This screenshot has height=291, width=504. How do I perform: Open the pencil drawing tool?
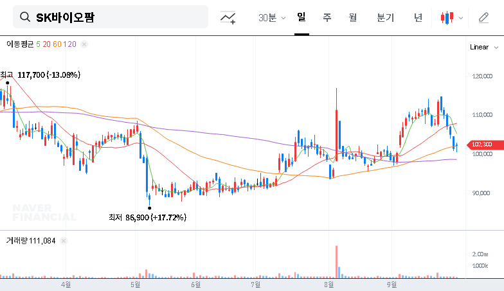point(483,17)
